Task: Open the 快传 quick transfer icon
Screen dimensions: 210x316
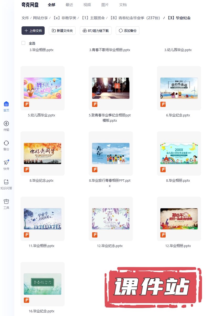Action: click(x=6, y=163)
